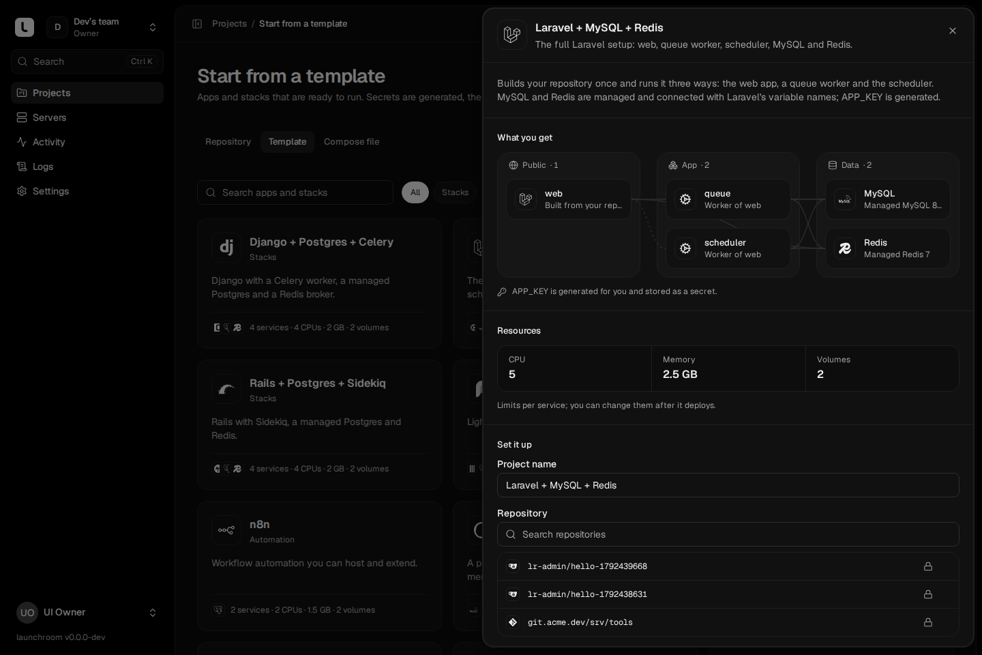
Task: Close the Laravel template panel
Action: [x=953, y=31]
